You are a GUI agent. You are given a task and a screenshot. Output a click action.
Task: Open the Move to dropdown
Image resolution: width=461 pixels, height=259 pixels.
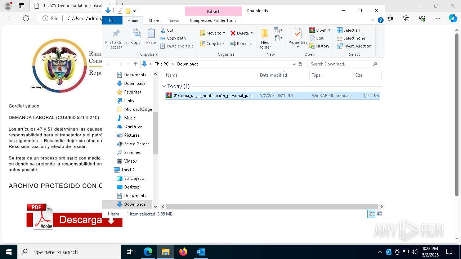pos(212,33)
